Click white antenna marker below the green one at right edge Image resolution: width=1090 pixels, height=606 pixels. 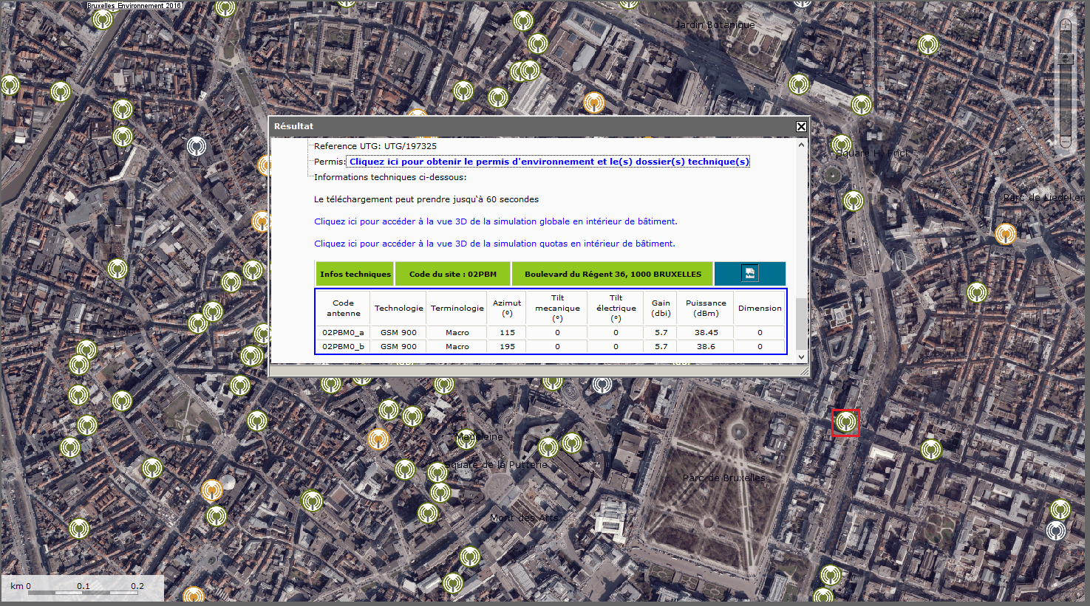pos(1057,530)
